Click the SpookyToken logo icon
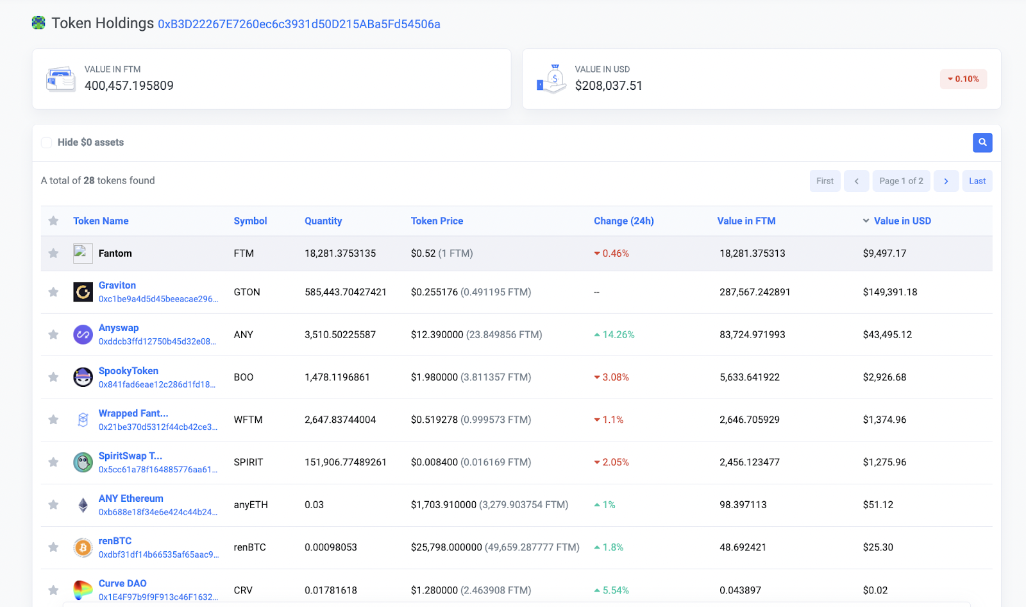 [x=83, y=377]
